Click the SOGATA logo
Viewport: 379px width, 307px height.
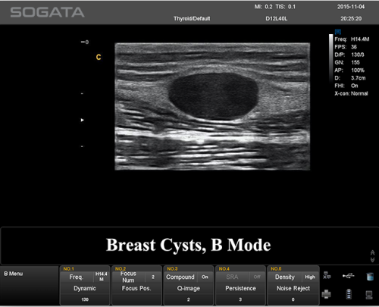pyautogui.click(x=47, y=12)
